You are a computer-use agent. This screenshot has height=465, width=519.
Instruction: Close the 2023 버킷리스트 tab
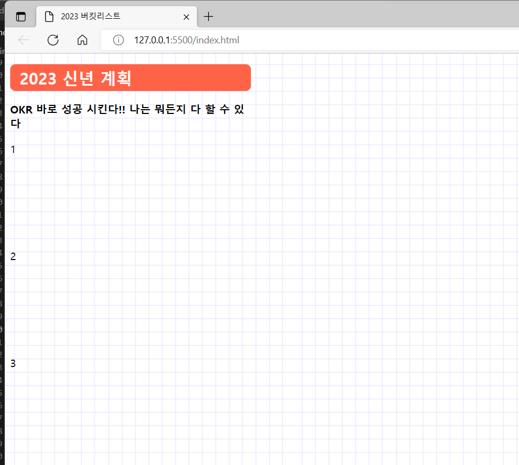click(x=186, y=17)
